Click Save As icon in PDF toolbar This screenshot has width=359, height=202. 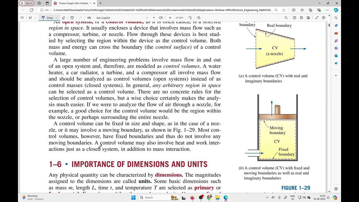[x=308, y=18]
